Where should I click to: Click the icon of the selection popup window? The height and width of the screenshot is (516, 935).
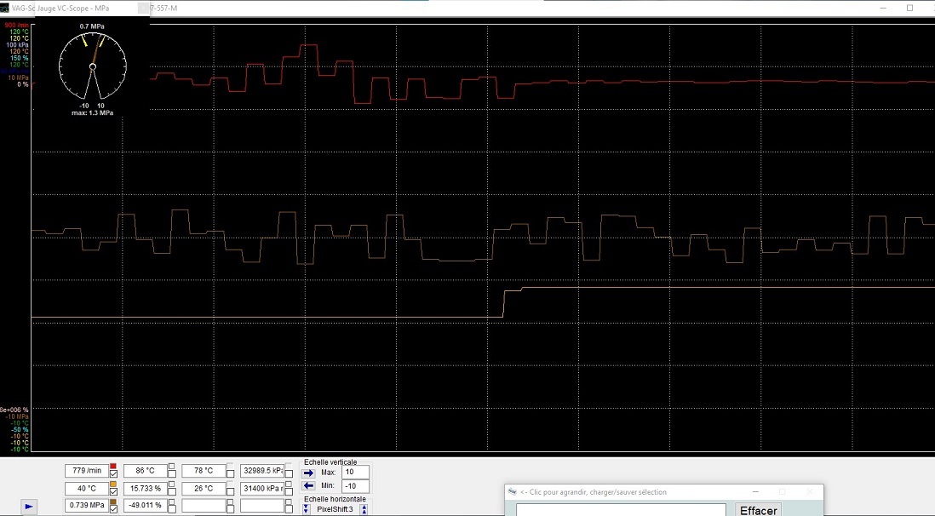pos(512,491)
